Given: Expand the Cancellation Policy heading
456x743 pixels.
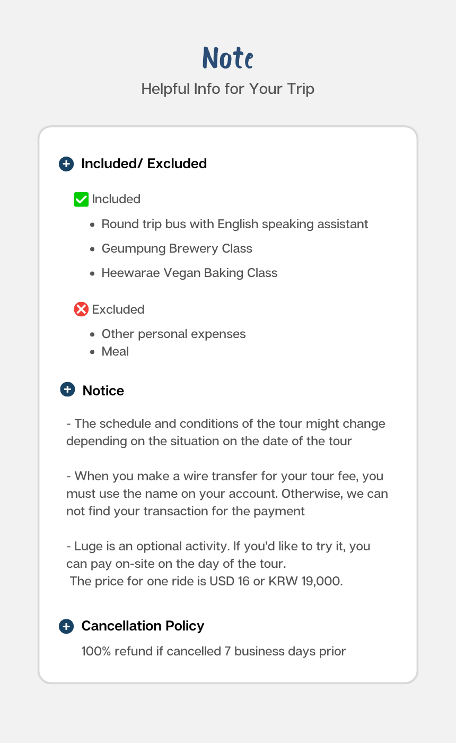Looking at the screenshot, I should click(143, 626).
